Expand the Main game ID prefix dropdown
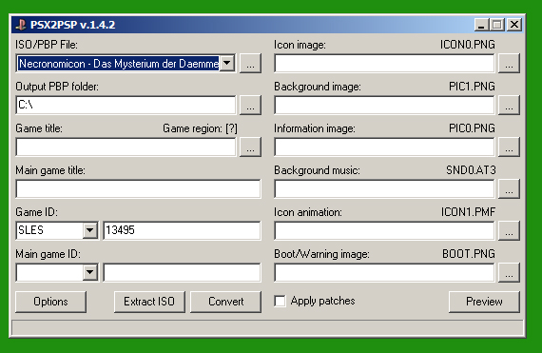Viewport: 542px width, 353px height. (90, 272)
